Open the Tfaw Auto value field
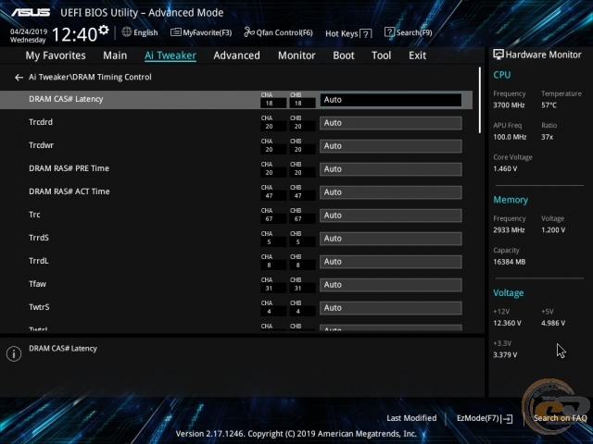The height and width of the screenshot is (444, 593). click(x=391, y=285)
